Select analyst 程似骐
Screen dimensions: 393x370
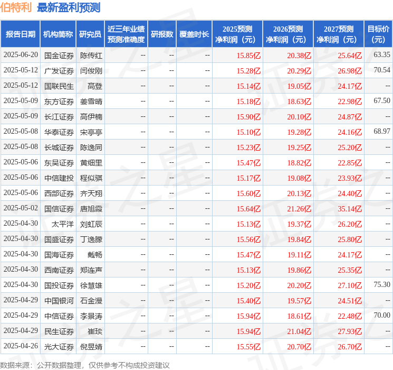click(91, 178)
